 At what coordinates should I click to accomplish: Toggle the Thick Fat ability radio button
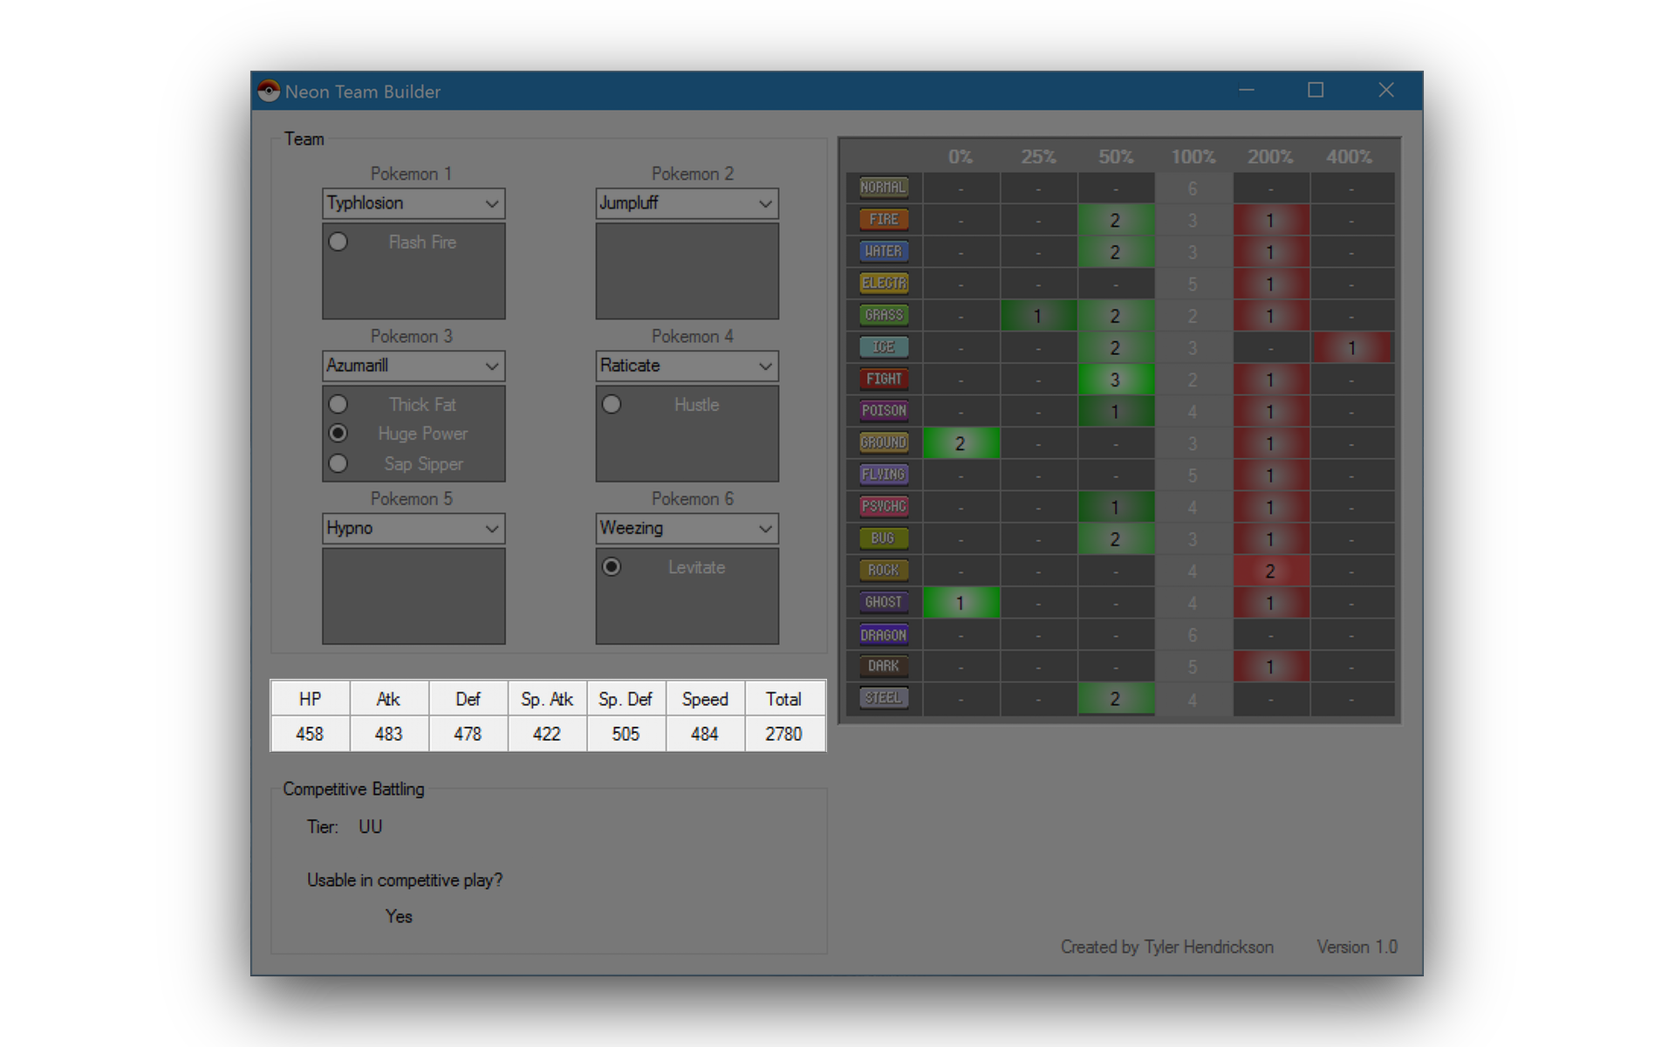coord(338,404)
